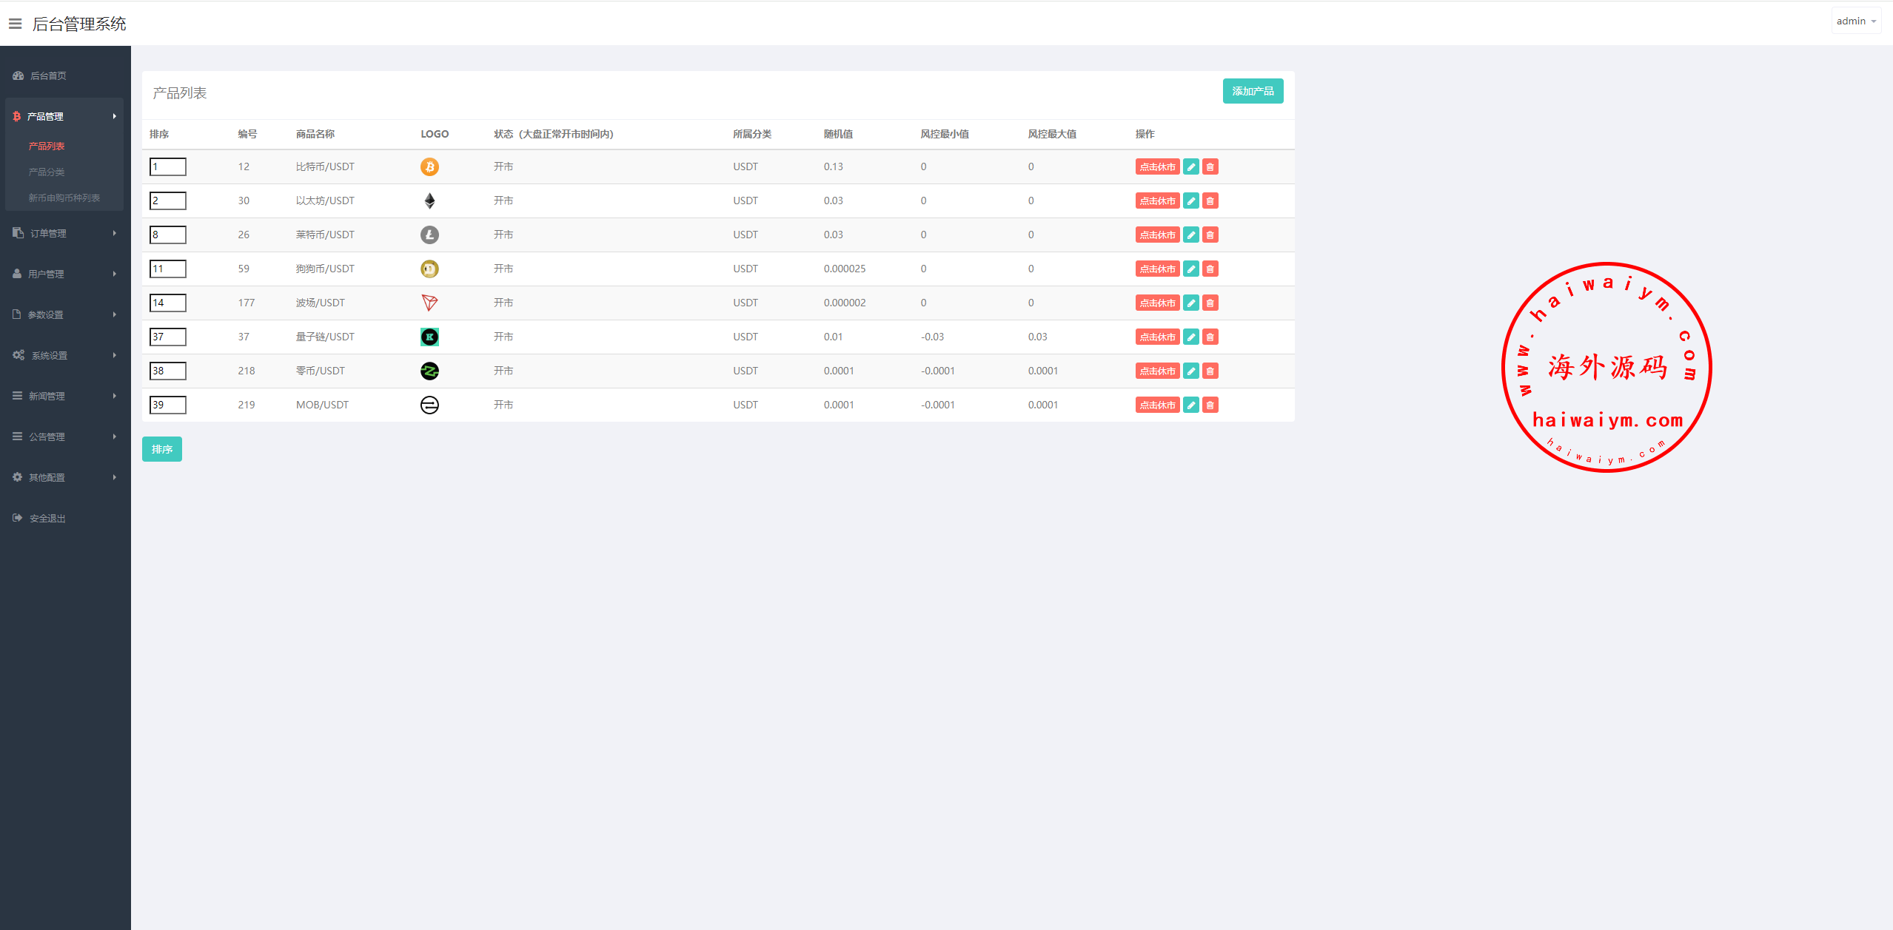The image size is (1893, 930).
Task: Click 安全退出 in the sidebar
Action: [x=47, y=519]
